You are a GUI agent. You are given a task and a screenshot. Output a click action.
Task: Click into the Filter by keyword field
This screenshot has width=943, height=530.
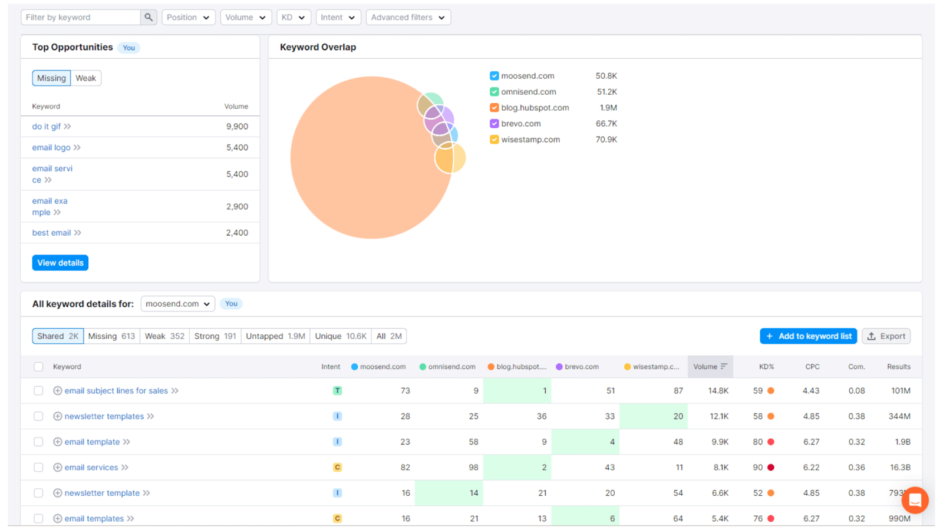(x=81, y=18)
